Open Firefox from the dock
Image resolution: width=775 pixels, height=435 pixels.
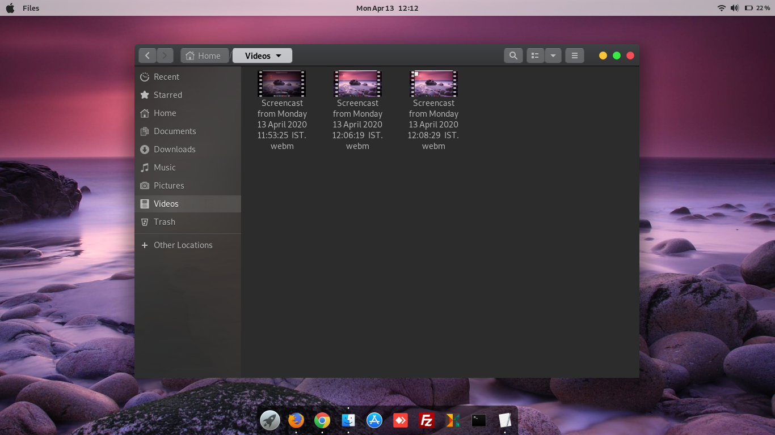click(x=296, y=420)
